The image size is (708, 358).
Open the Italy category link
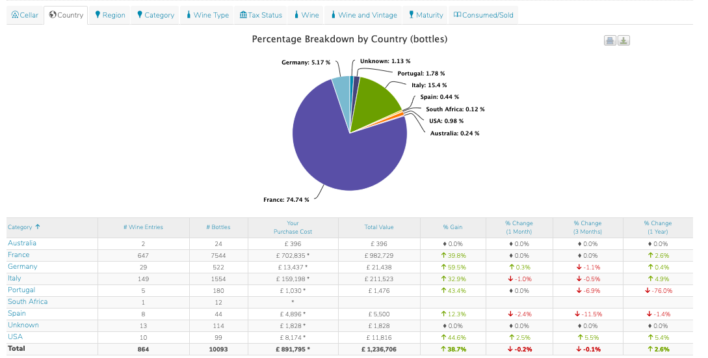[14, 279]
